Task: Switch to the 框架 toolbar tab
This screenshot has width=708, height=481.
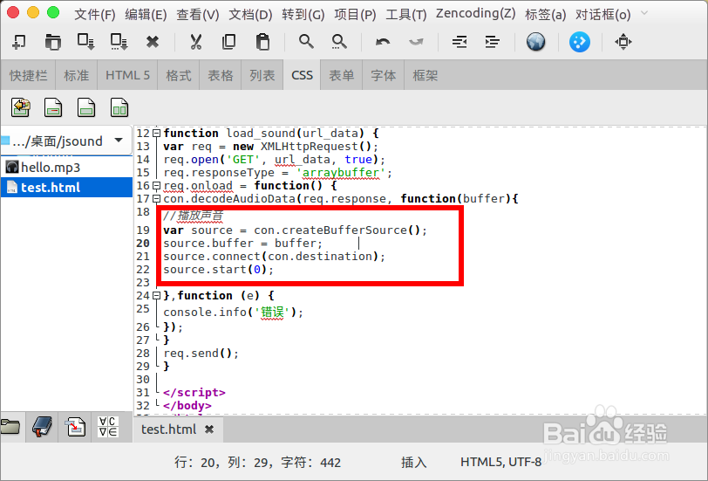Action: 425,75
